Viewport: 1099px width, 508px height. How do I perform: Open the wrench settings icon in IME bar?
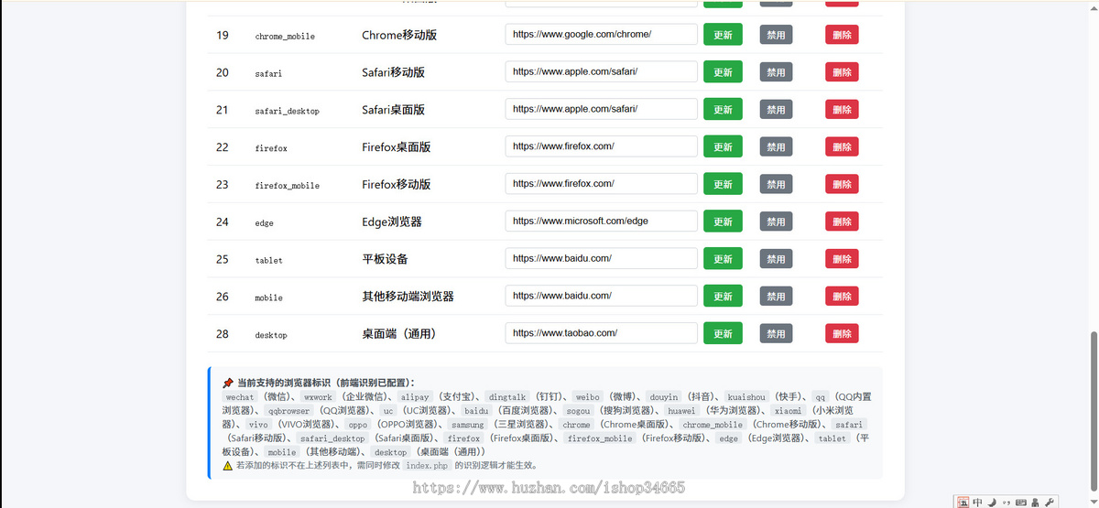pos(1050,502)
